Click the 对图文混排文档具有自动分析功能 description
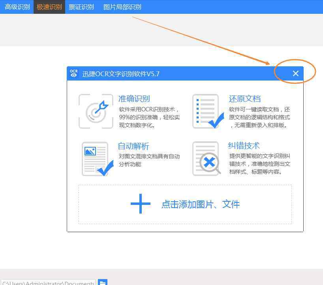This screenshot has width=323, height=285. [x=149, y=160]
